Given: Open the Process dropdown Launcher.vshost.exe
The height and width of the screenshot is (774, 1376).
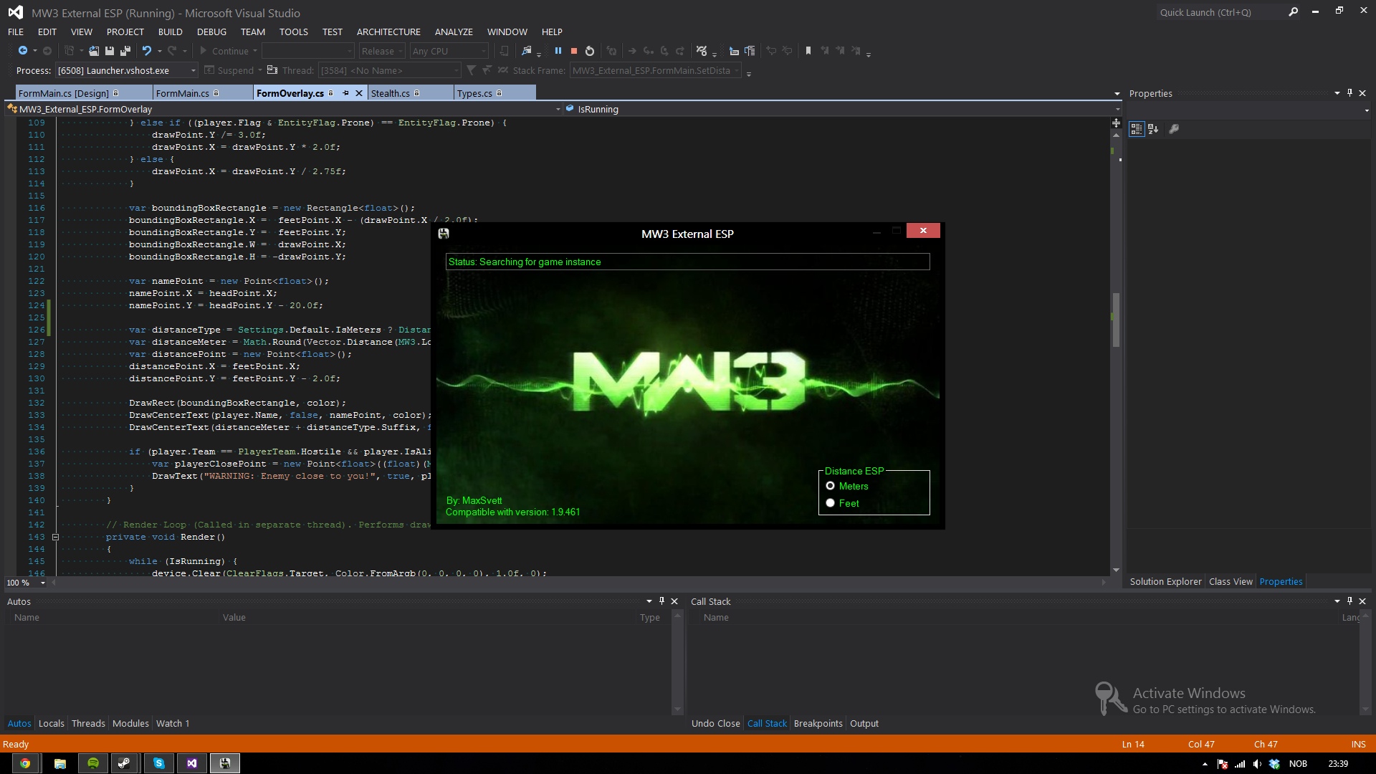Looking at the screenshot, I should [x=127, y=70].
